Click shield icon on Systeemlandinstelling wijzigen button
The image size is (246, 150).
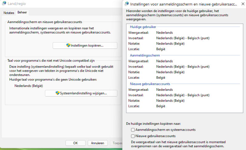click(x=57, y=93)
